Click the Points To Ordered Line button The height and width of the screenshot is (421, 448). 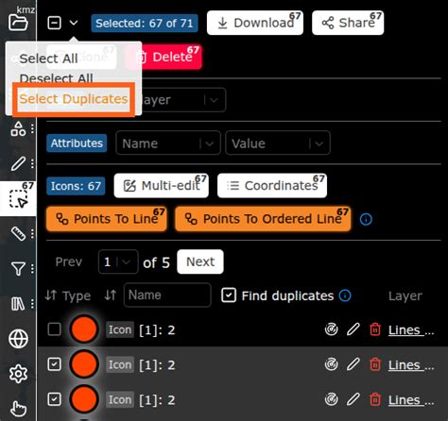click(x=263, y=219)
